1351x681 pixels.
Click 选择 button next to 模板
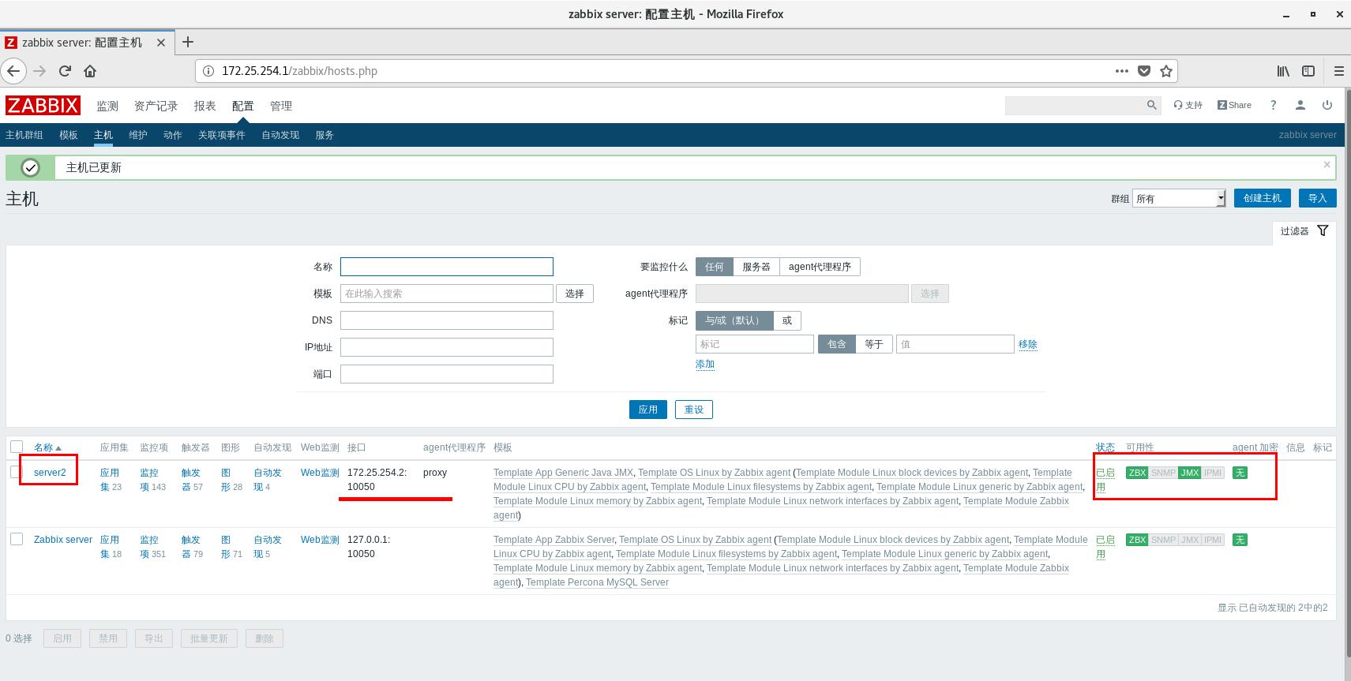575,294
